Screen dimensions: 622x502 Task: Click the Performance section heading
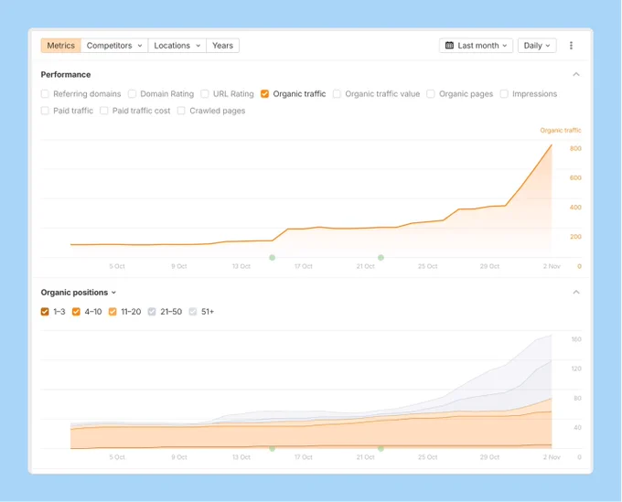(66, 75)
